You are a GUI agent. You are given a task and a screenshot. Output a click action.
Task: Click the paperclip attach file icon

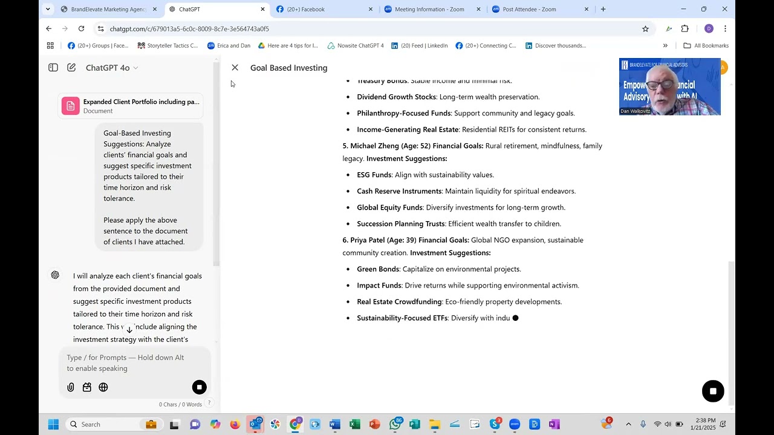pos(71,387)
